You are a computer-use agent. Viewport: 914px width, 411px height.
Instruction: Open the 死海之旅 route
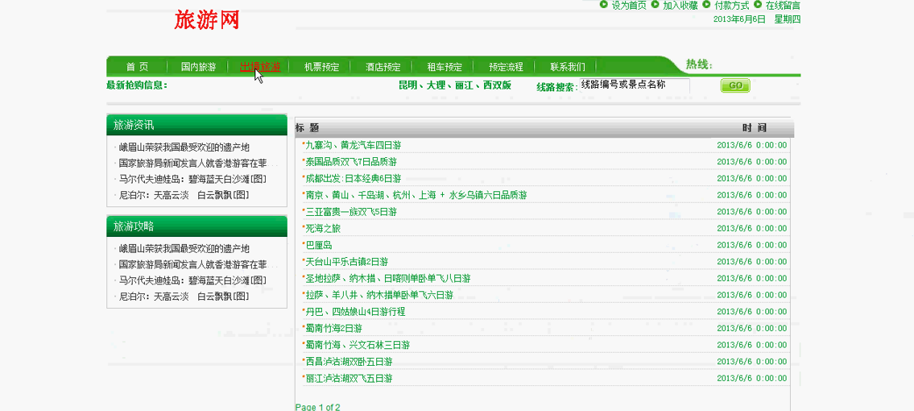click(x=323, y=229)
